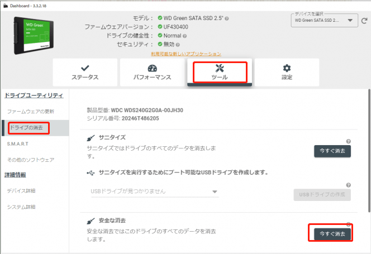This screenshot has height=254, width=371.
Task: Click help icon above USBドライブの作成
Action: pos(348,185)
